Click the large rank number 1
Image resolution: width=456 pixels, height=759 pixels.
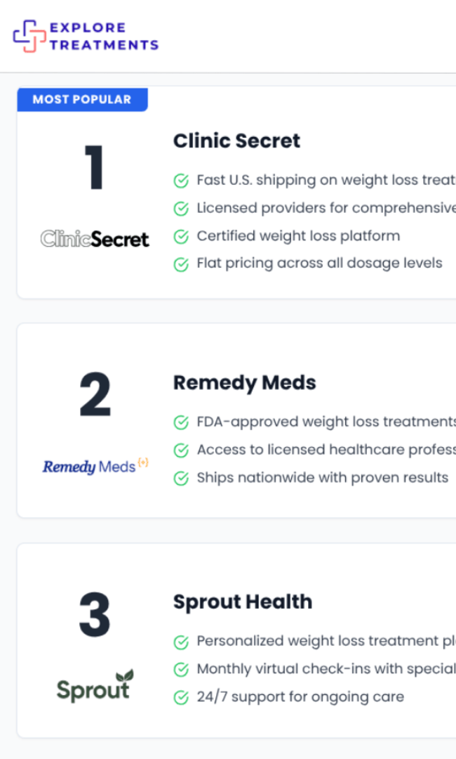coord(95,169)
